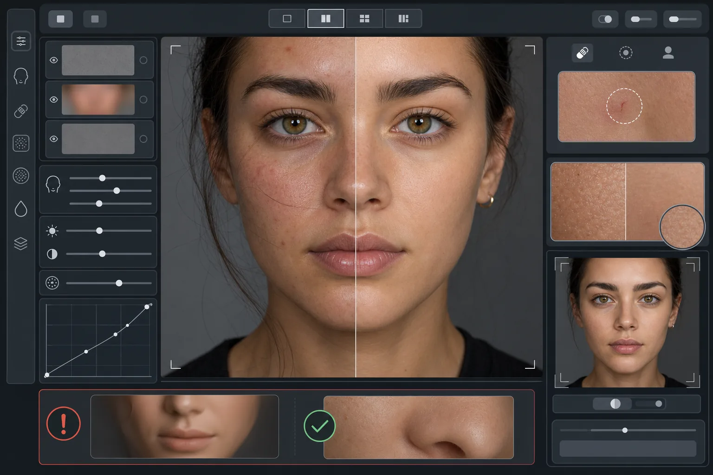Open the natural nose texture example thumbnail

(x=419, y=427)
